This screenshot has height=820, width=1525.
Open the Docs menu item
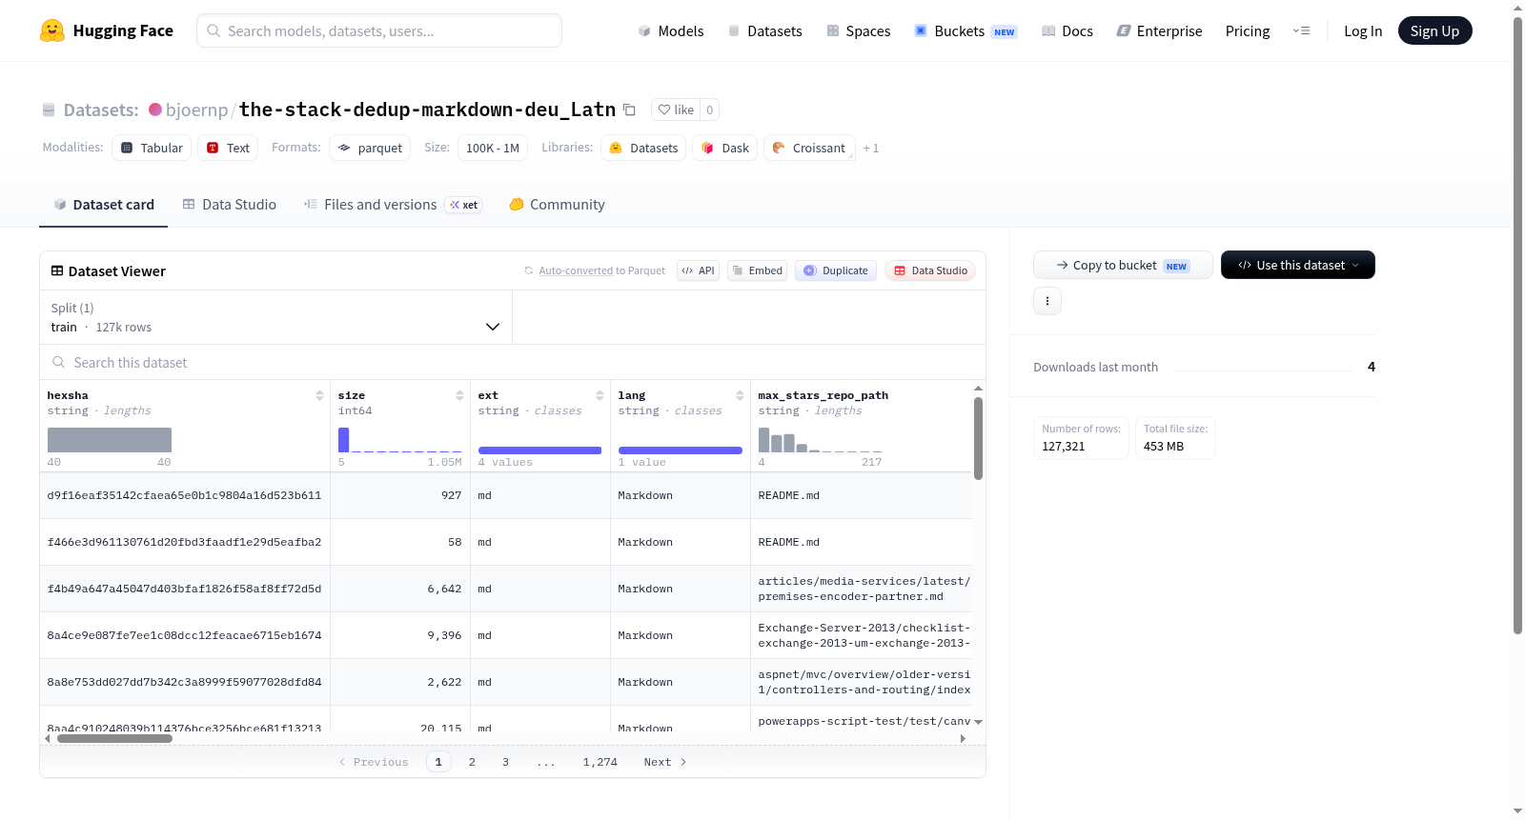(1067, 30)
